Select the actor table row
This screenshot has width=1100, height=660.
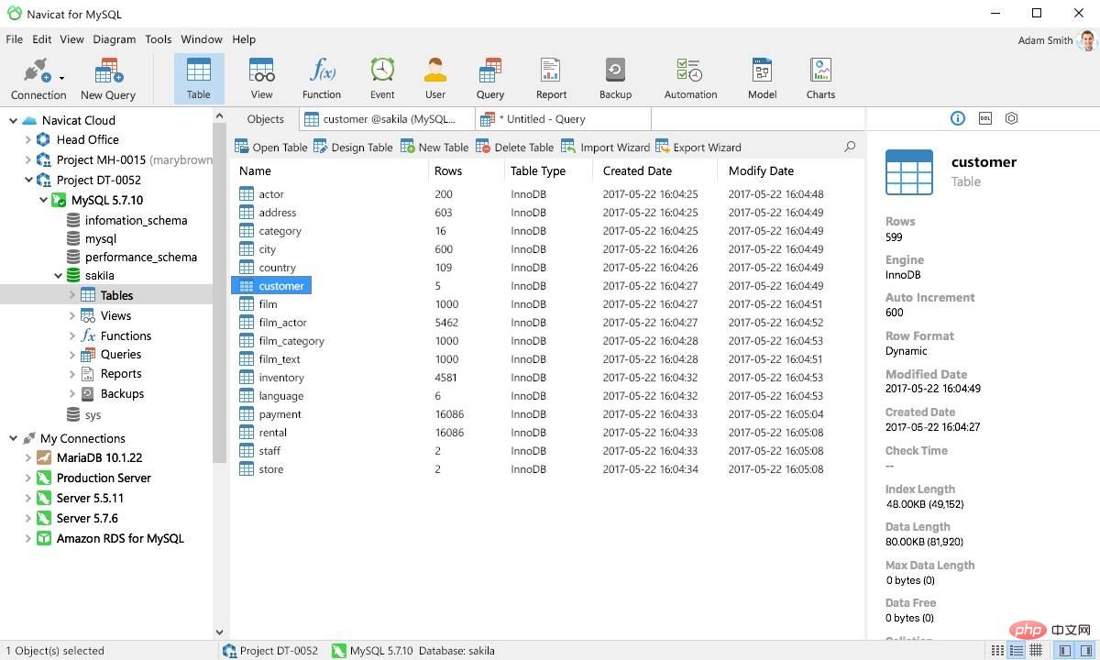[x=546, y=194]
